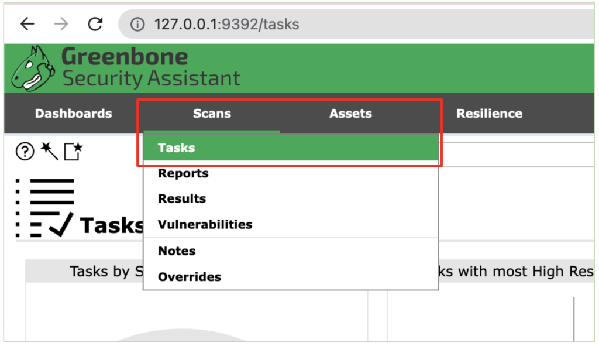Click the browser forward arrow
This screenshot has height=346, width=599.
click(x=61, y=24)
